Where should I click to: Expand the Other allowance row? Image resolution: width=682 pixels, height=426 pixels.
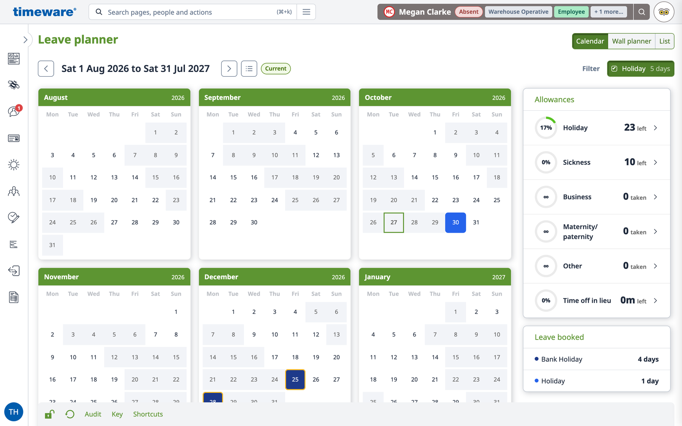[x=596, y=266]
